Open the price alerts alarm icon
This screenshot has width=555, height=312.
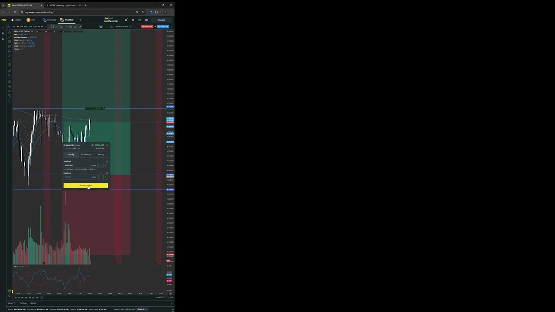pyautogui.click(x=133, y=20)
